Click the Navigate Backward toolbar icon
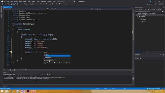This screenshot has width=165, height=93. tap(3, 4)
